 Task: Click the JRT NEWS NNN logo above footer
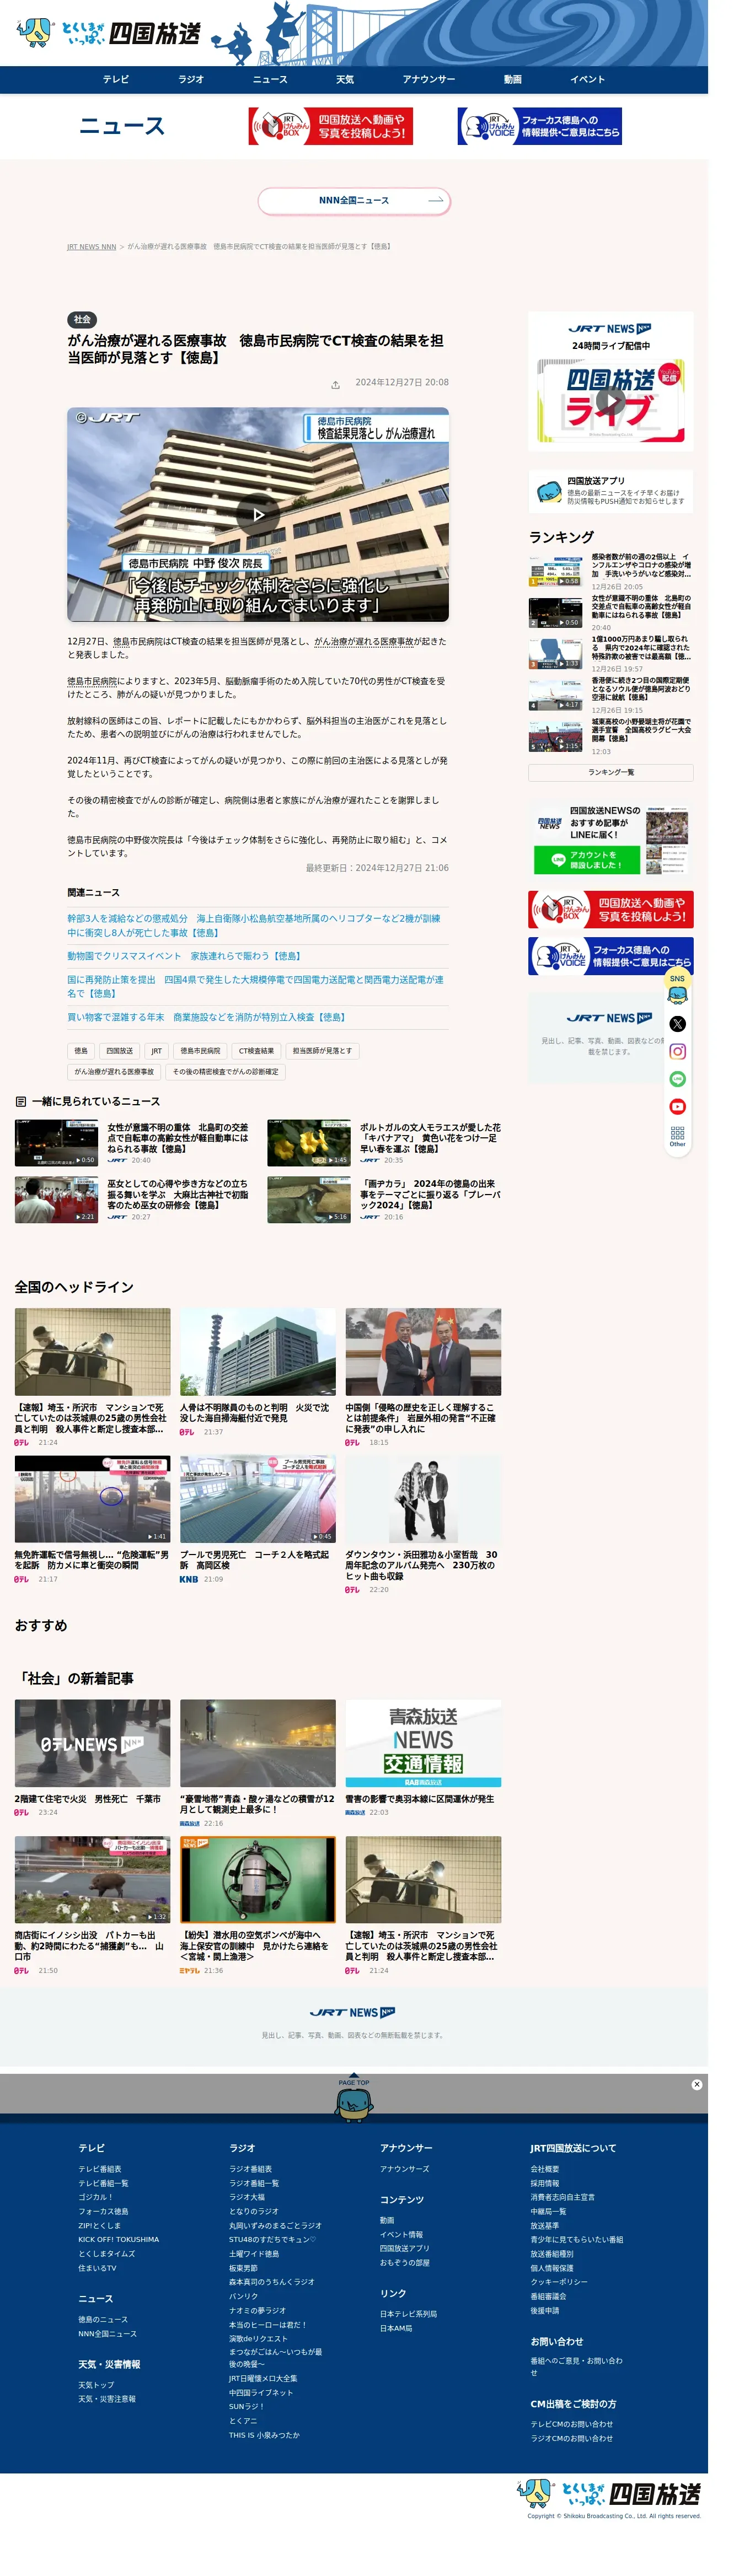coord(353,2013)
